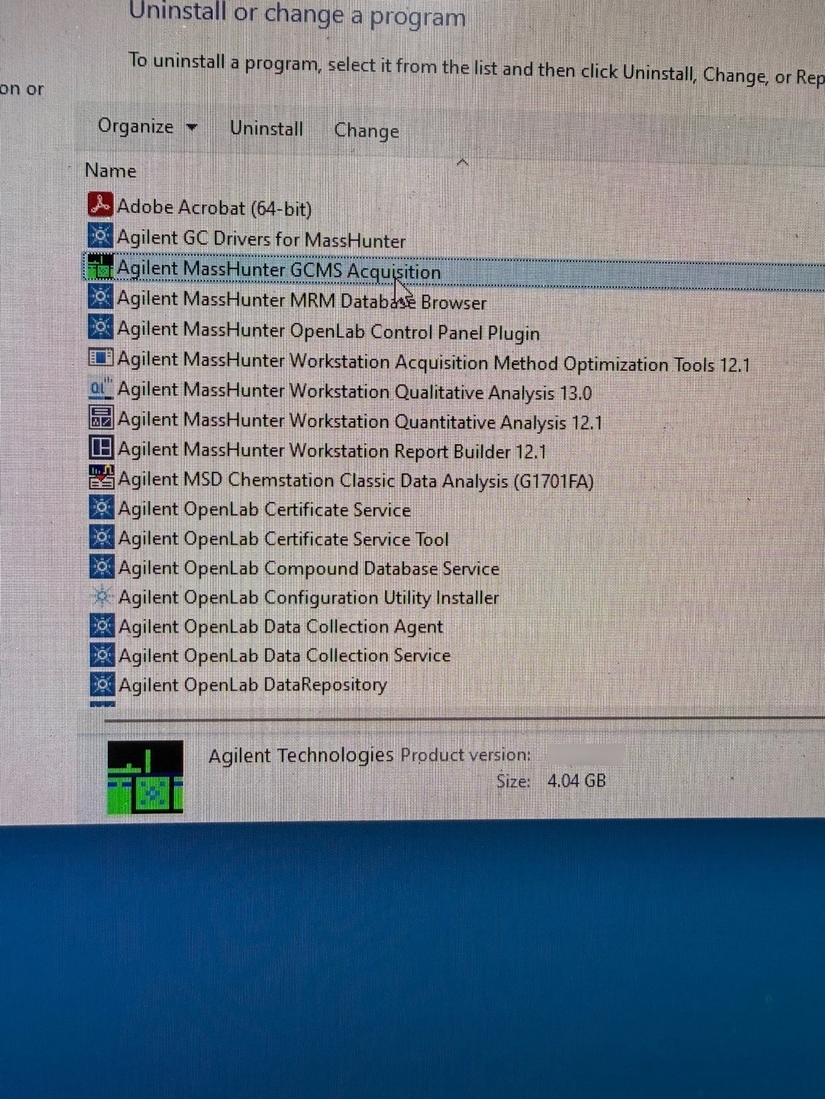The height and width of the screenshot is (1099, 825).
Task: Click the Qualitative Analysis 13.0 icon
Action: tap(101, 388)
